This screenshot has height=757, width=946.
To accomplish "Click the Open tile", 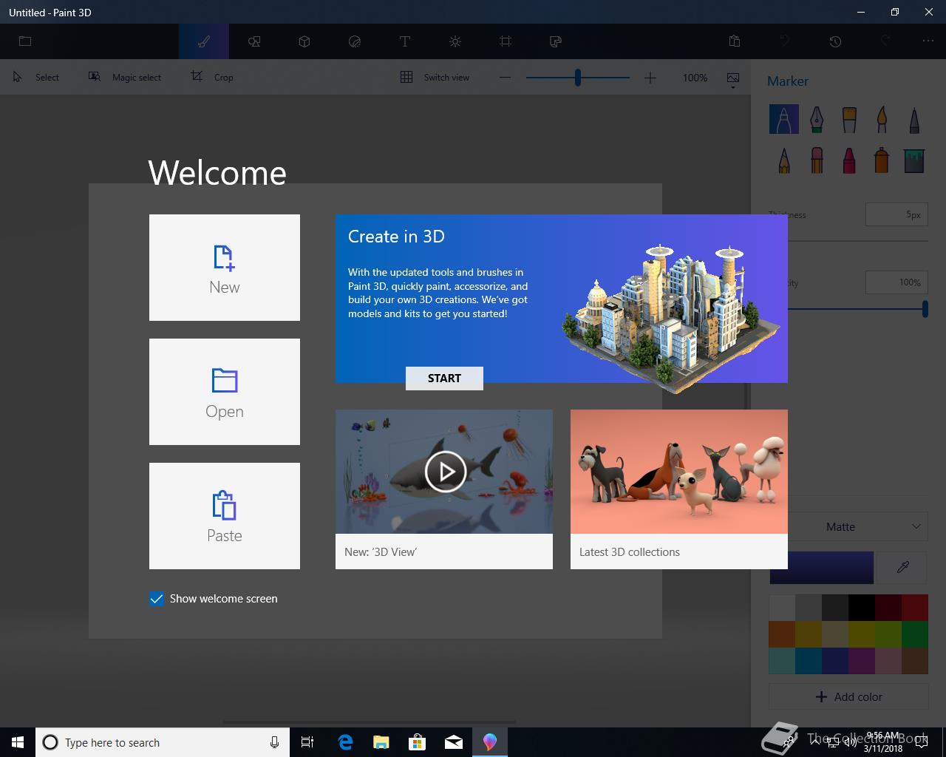I will (225, 392).
